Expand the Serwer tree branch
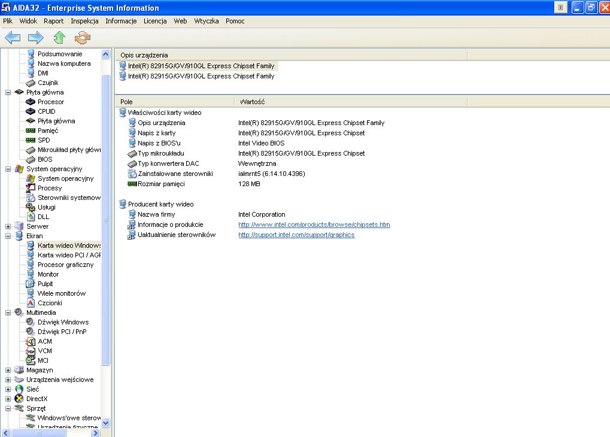Viewport: 610px width, 437px height. pos(8,226)
